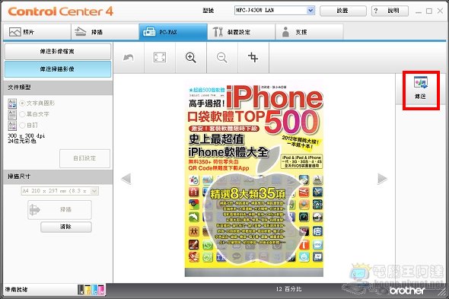Click the custom document type icon

click(x=12, y=126)
